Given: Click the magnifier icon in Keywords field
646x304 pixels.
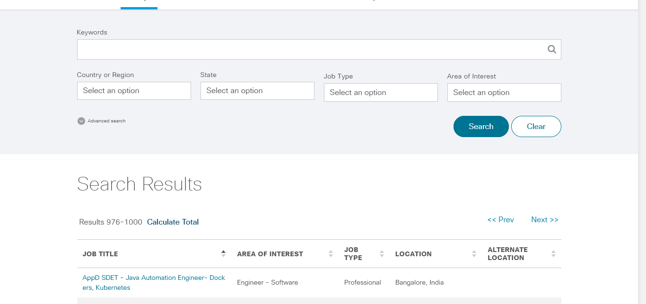Looking at the screenshot, I should (551, 49).
